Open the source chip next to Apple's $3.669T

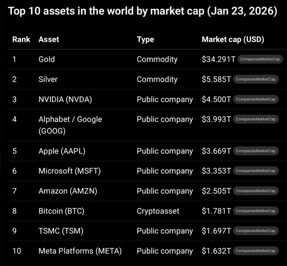click(256, 151)
